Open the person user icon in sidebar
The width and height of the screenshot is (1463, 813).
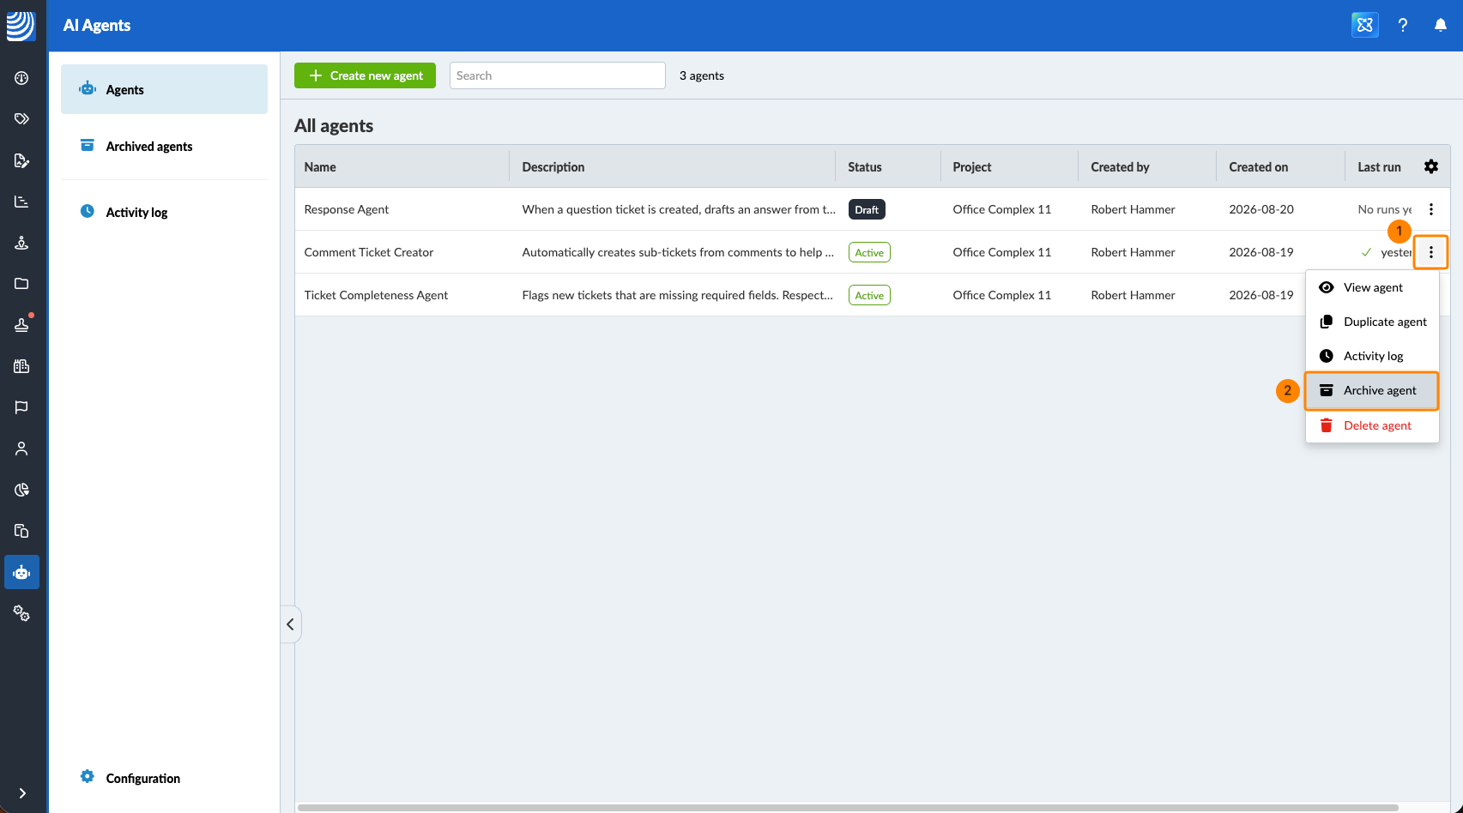click(21, 449)
